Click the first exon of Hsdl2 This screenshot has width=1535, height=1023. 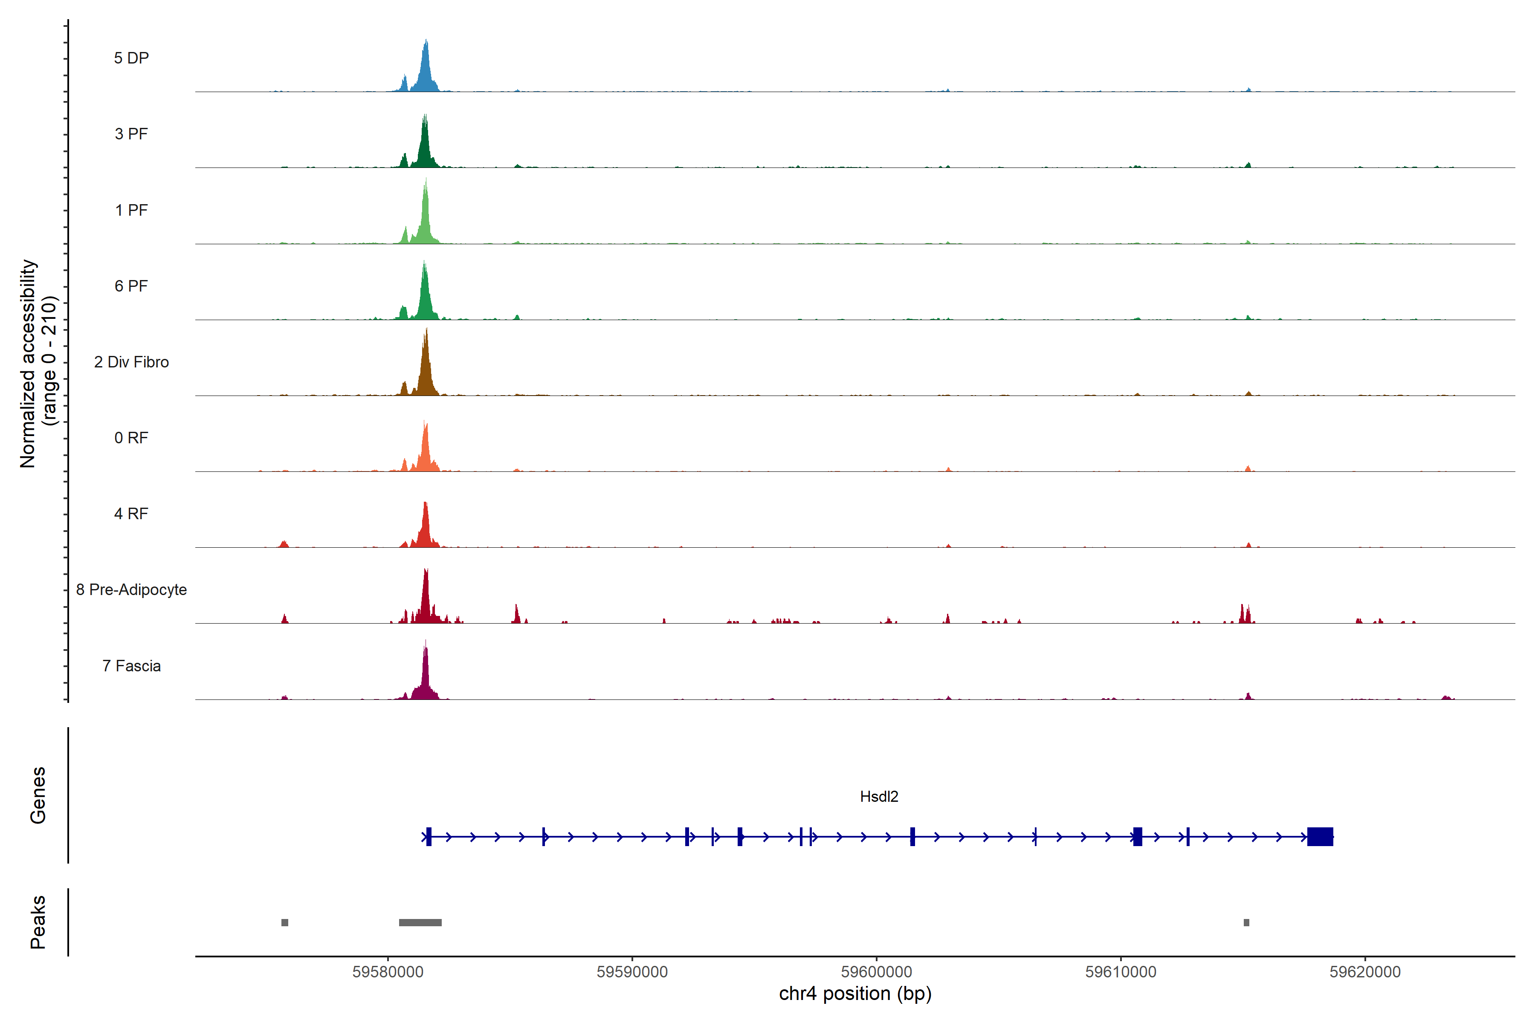click(429, 836)
